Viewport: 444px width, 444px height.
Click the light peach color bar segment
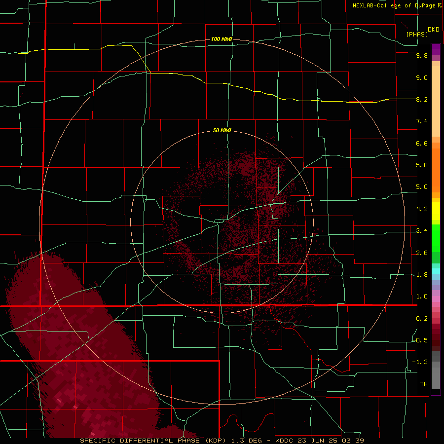(436, 101)
